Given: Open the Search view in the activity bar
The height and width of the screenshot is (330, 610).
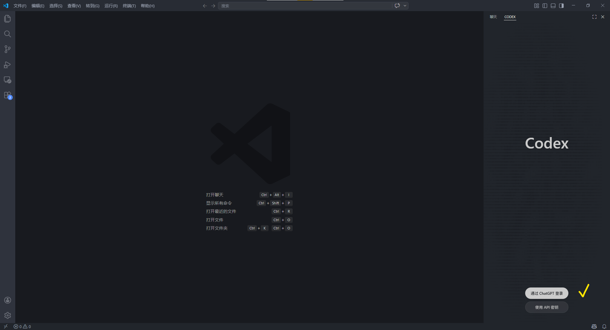Looking at the screenshot, I should [7, 34].
